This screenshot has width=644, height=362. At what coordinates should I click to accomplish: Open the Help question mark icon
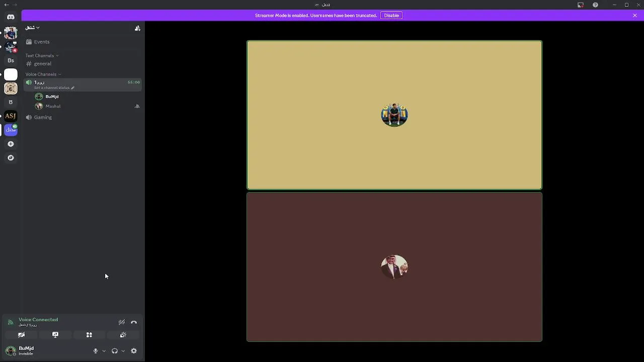595,5
